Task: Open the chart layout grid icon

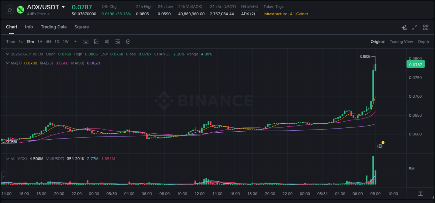Action: tap(426, 27)
